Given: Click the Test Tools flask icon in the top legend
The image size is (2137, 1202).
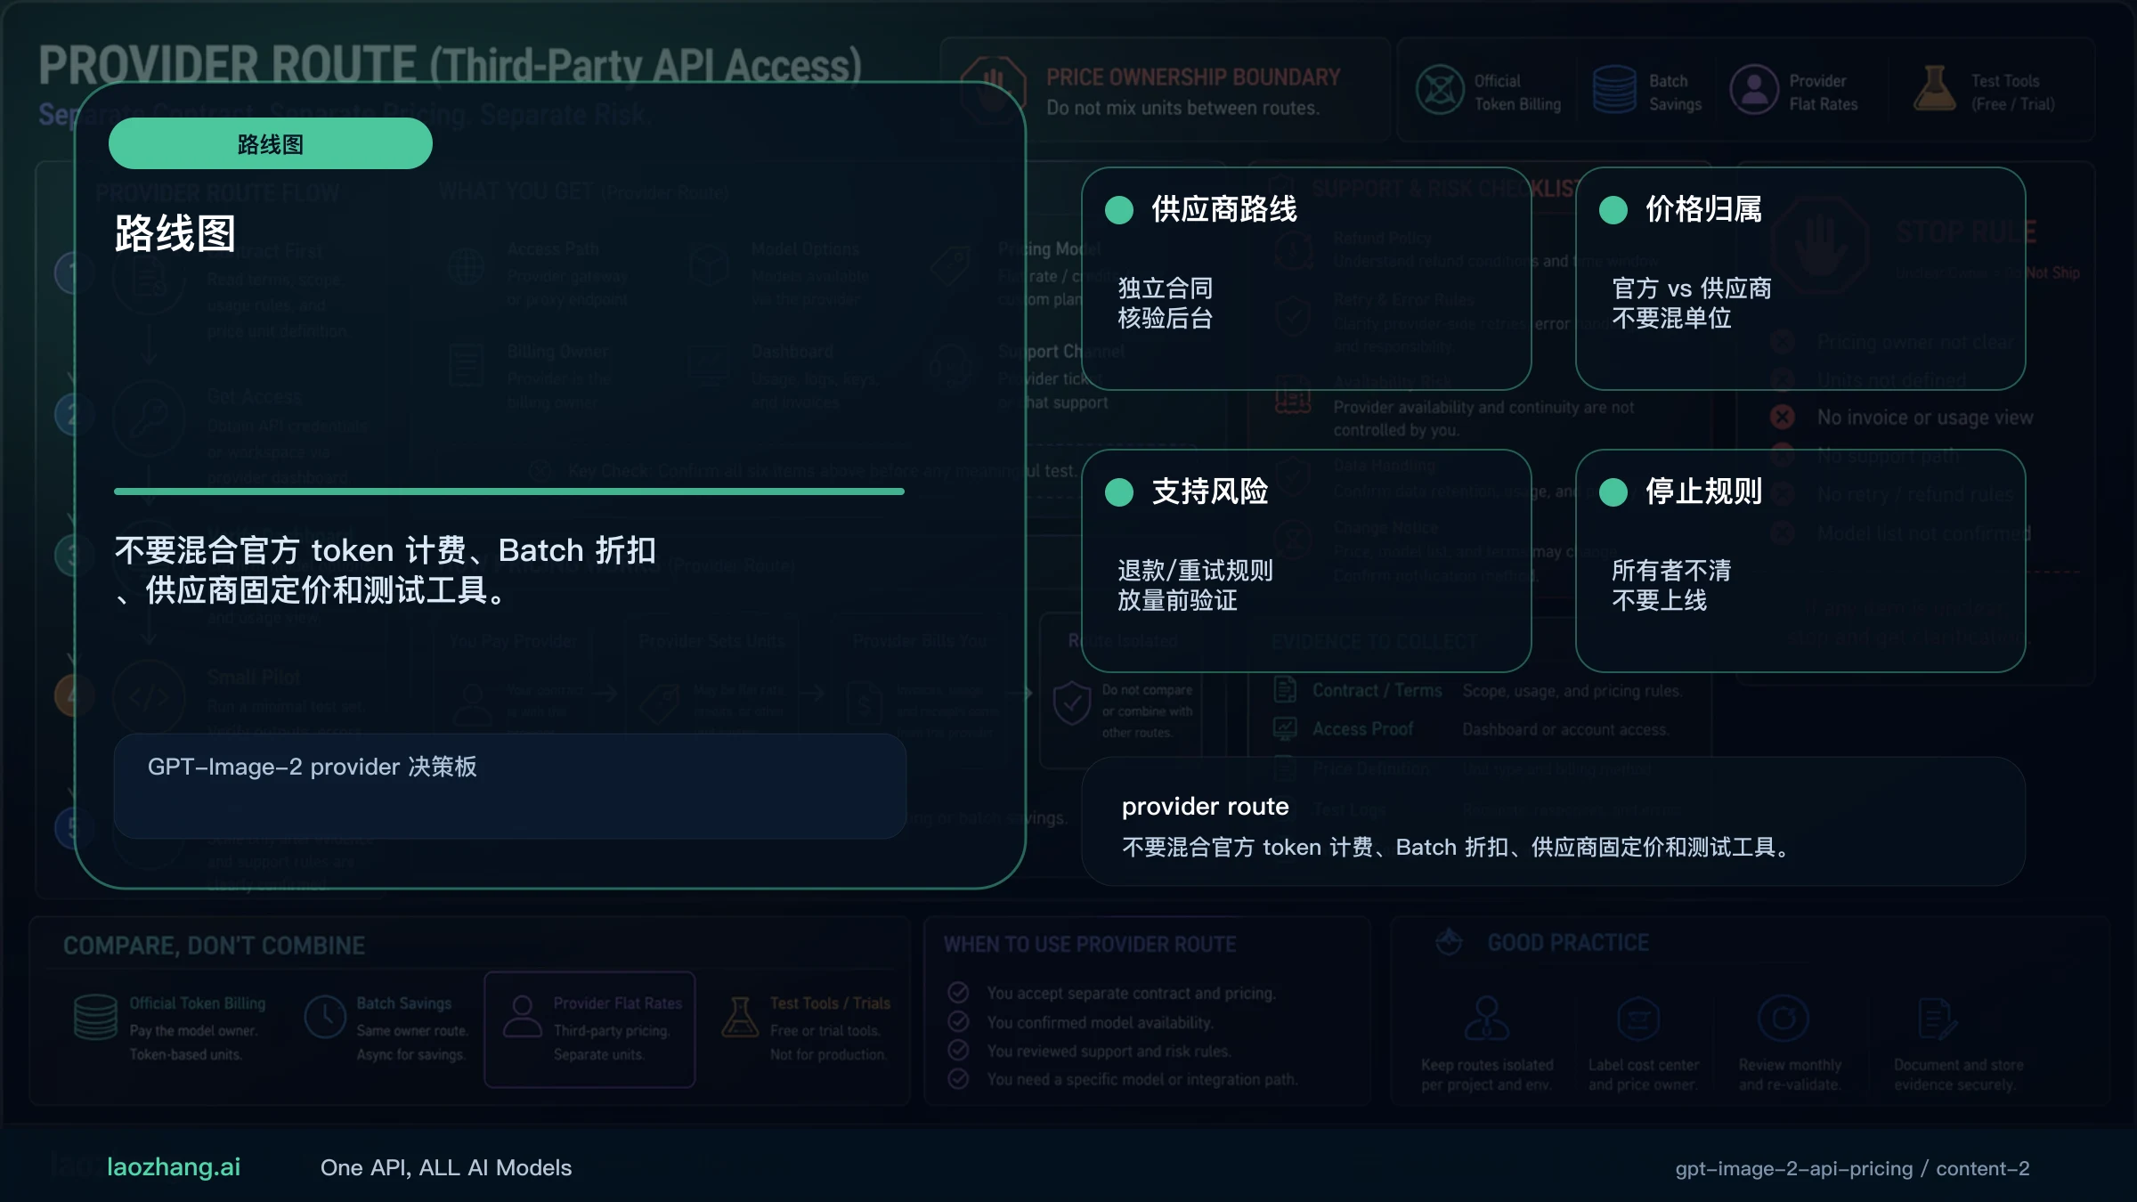Looking at the screenshot, I should coord(1934,89).
